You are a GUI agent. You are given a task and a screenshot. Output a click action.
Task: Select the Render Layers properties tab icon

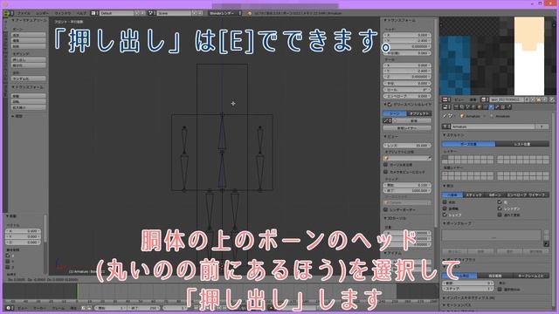click(462, 106)
